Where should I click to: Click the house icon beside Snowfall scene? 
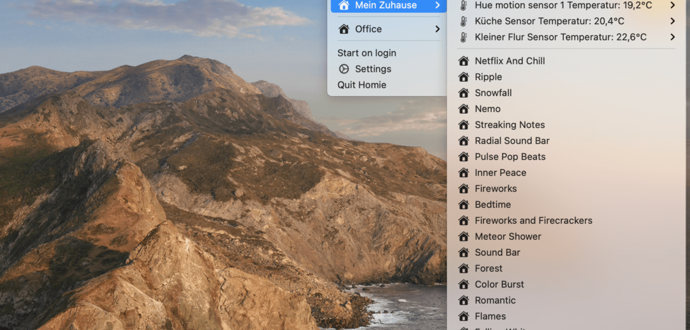[463, 93]
